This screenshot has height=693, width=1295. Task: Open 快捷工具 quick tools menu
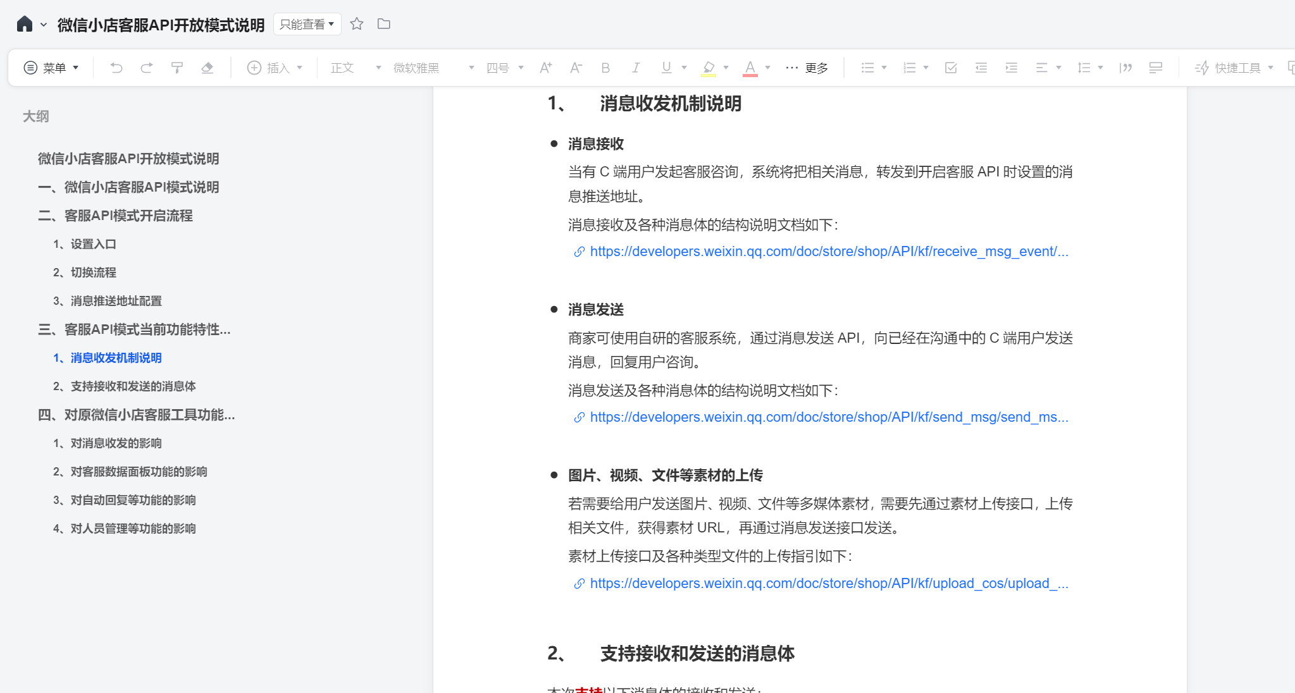pyautogui.click(x=1234, y=68)
